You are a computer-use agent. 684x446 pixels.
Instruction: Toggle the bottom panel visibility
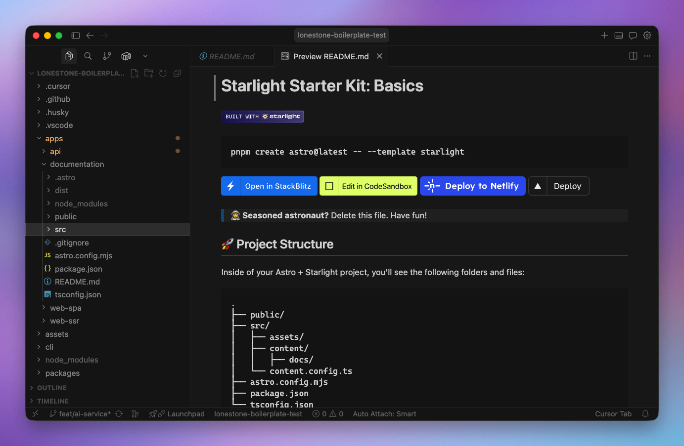tap(618, 36)
